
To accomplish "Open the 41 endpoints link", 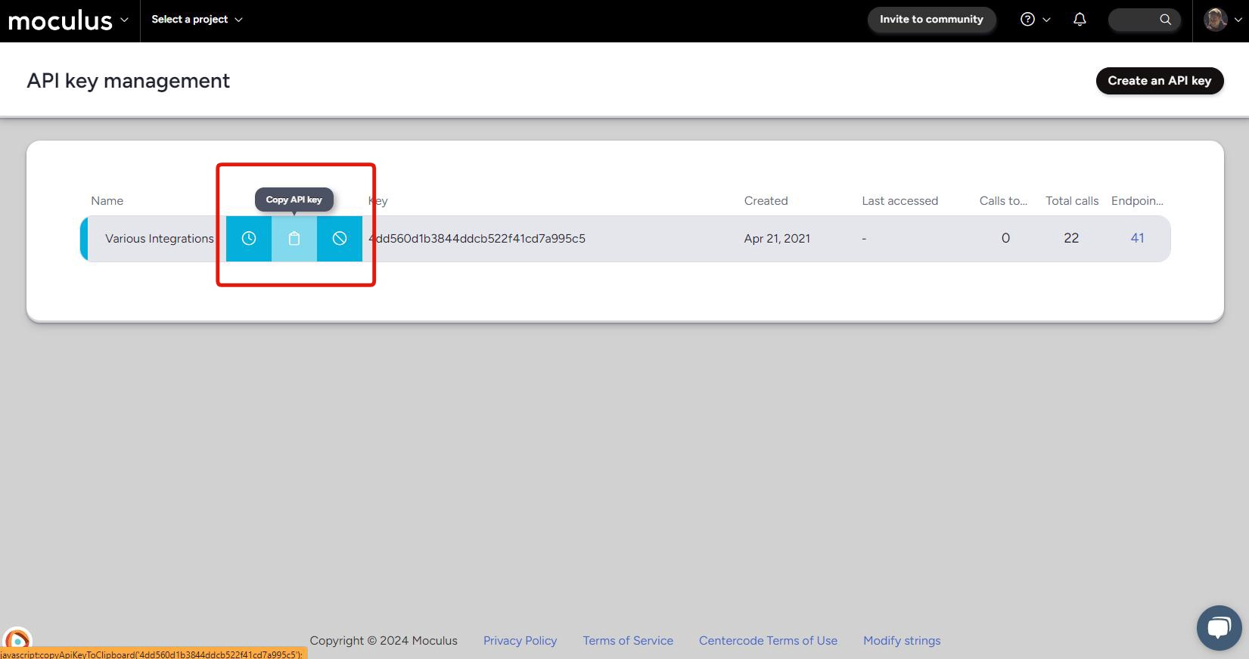I will click(1137, 238).
